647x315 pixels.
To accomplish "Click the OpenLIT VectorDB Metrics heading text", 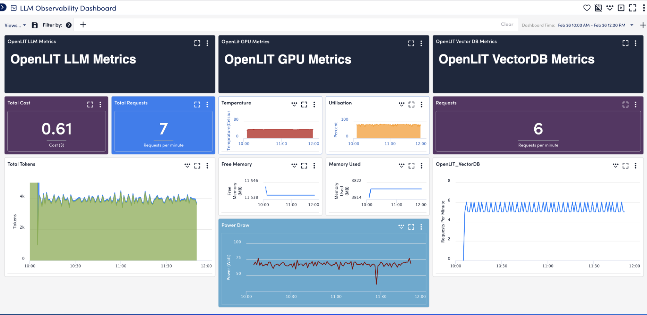I will click(x=516, y=59).
